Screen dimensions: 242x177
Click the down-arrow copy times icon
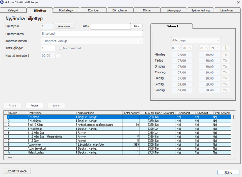[226, 48]
